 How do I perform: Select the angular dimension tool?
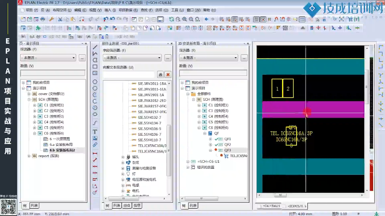tap(95, 186)
